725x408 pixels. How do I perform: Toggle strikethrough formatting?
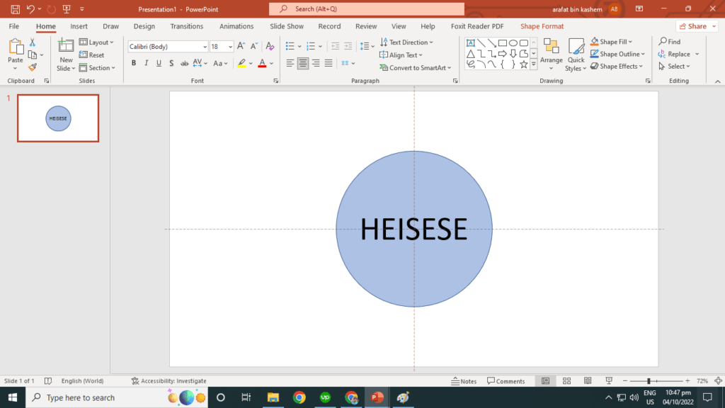click(x=183, y=63)
